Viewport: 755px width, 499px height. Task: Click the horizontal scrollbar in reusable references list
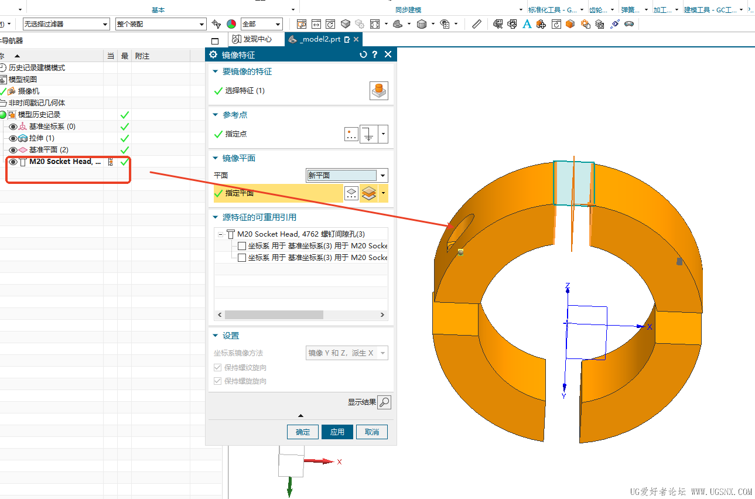274,315
